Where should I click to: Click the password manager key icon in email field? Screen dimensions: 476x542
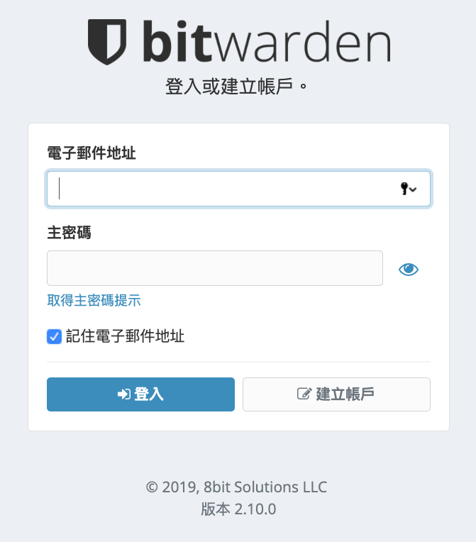404,189
